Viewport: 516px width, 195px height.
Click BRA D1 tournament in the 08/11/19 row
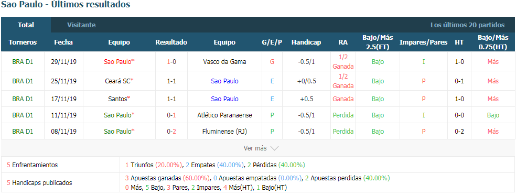click(23, 131)
